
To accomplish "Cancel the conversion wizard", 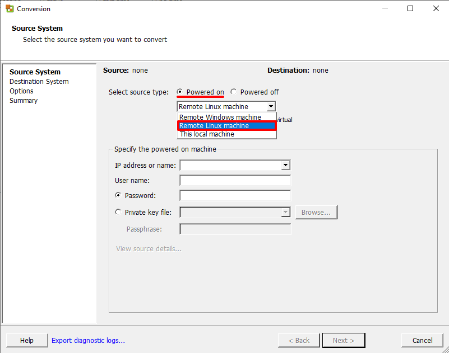I will pyautogui.click(x=422, y=340).
